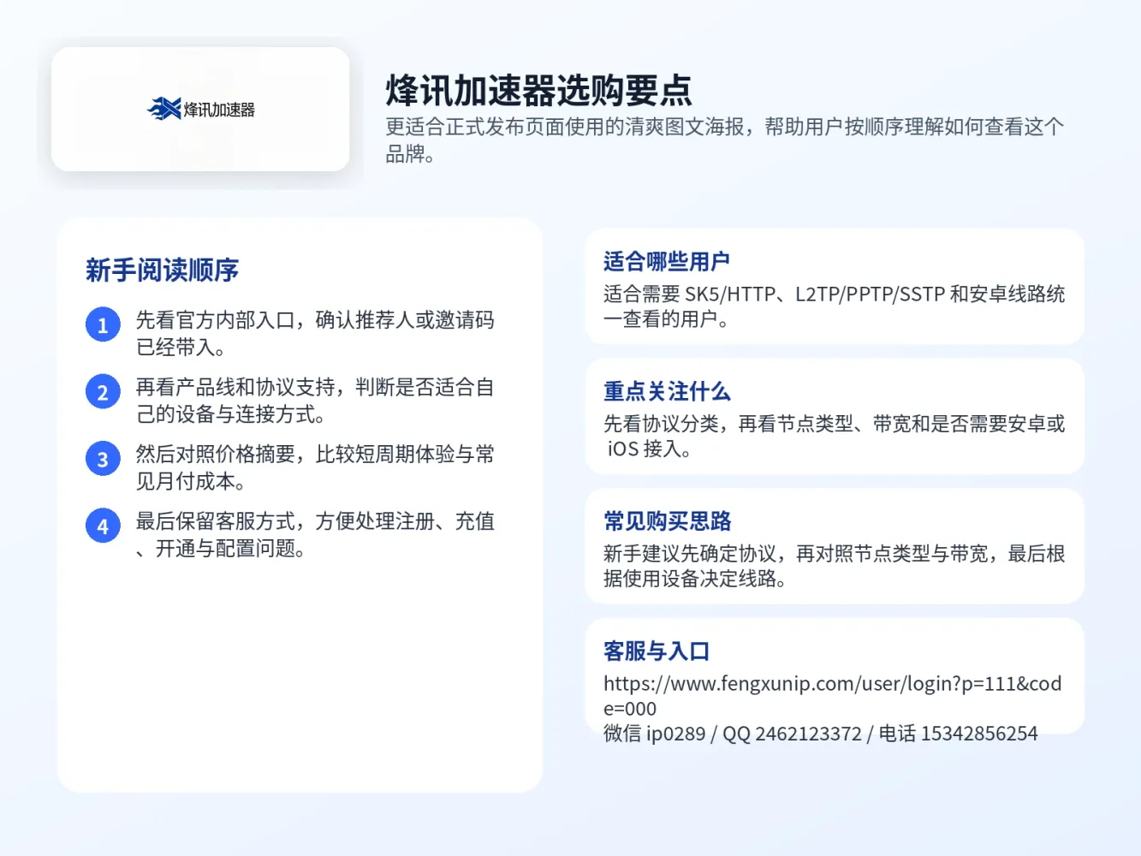Click the subtitle starting 更适合正式发布页面
This screenshot has width=1141, height=856.
pyautogui.click(x=724, y=140)
